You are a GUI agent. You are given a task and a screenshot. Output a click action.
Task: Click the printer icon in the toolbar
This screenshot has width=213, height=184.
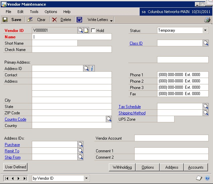coord(207,20)
